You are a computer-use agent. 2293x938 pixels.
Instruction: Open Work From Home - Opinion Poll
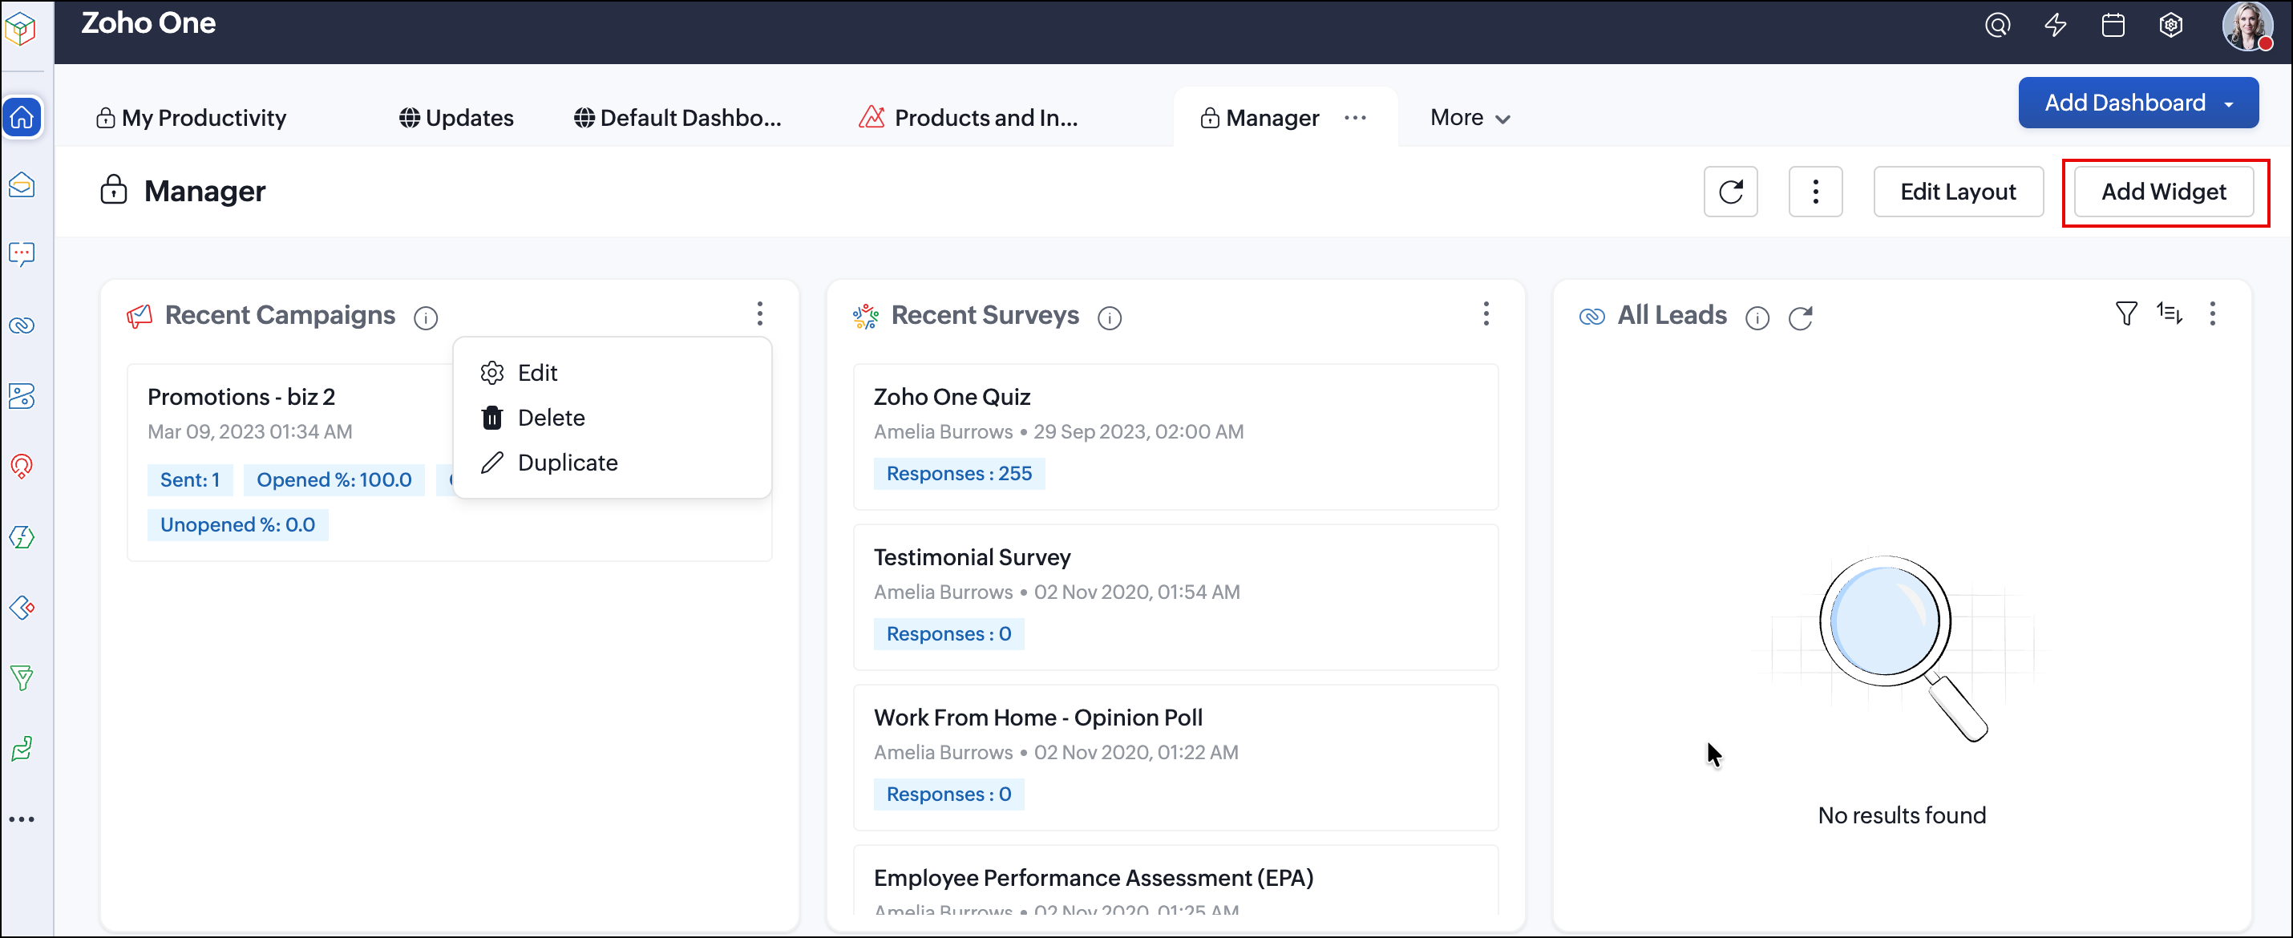[x=1038, y=718]
